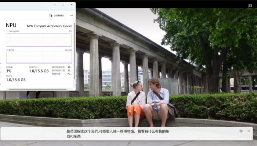Screen dimensions: 257x146
Task: Click the vertical scrollbar in the NPU panel
Action: point(74,51)
